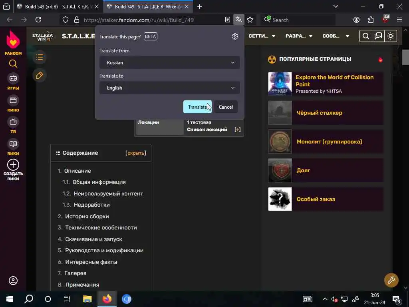Select the Build 749 S.T.A.L.K.E.R. Wiki tab
This screenshot has width=409, height=307.
coord(148,6)
